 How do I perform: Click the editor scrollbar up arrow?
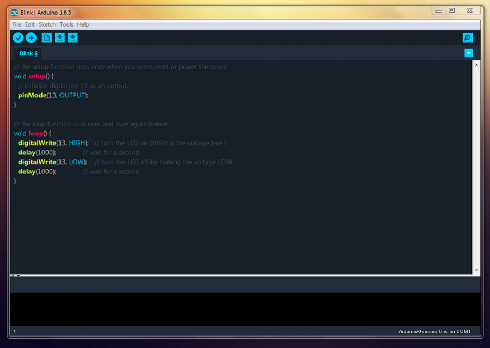pyautogui.click(x=476, y=64)
